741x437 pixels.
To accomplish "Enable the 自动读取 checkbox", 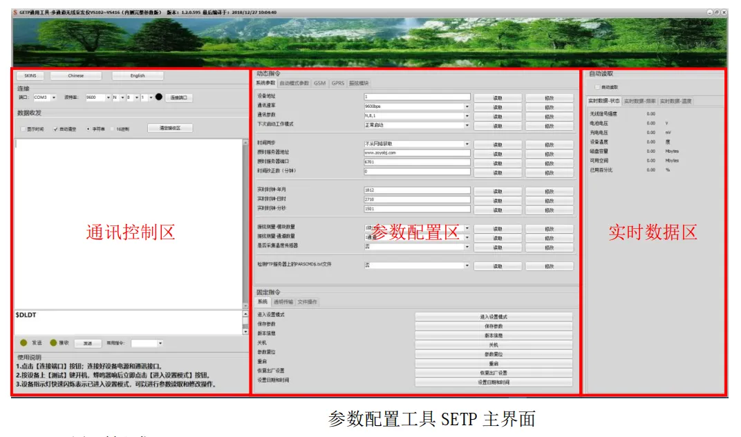I will [x=597, y=86].
